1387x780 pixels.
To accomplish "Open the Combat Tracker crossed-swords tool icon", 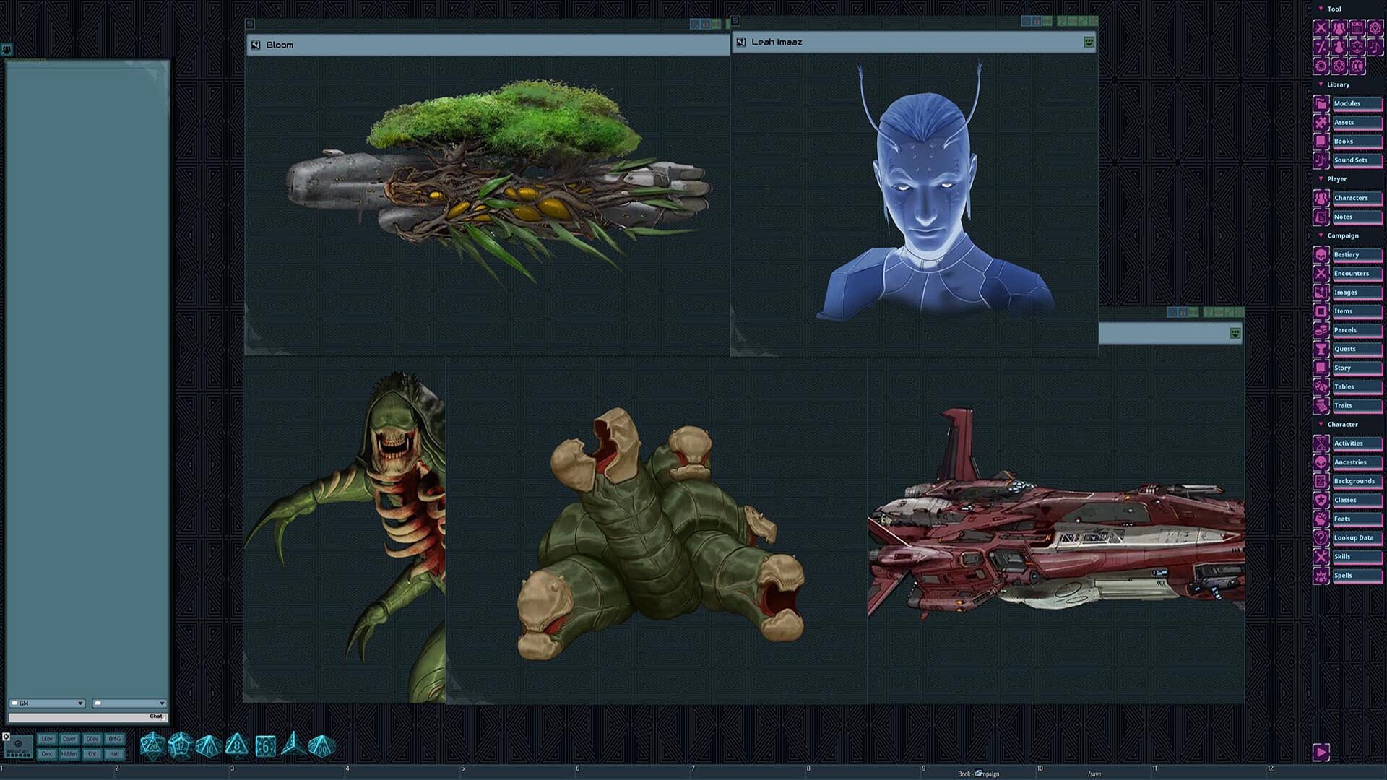I will [1321, 27].
